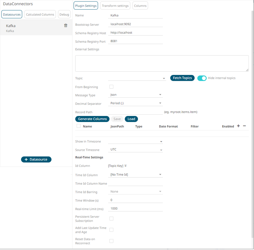The image size is (254, 250).
Task: Open the Plugin Settings tab
Action: pos(86,6)
